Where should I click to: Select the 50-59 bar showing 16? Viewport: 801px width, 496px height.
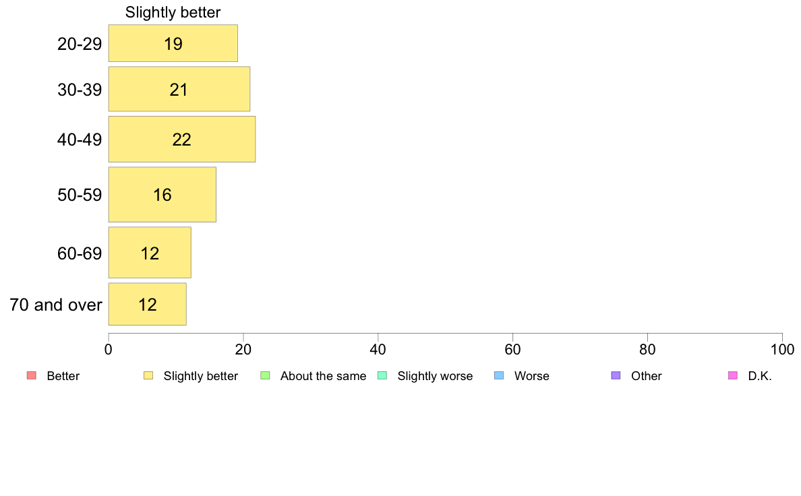point(162,195)
